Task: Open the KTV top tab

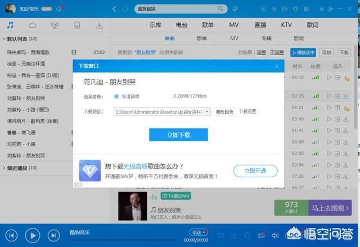Action: click(286, 25)
